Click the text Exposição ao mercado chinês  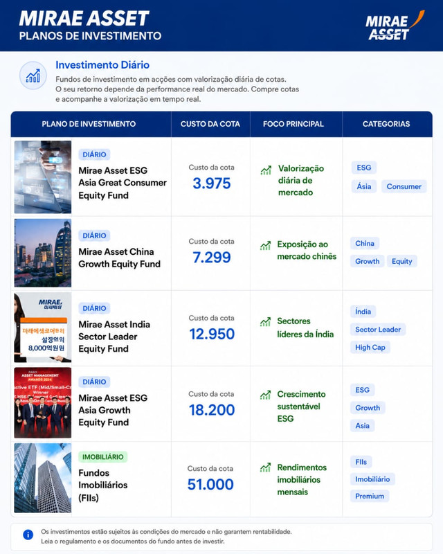coord(307,251)
